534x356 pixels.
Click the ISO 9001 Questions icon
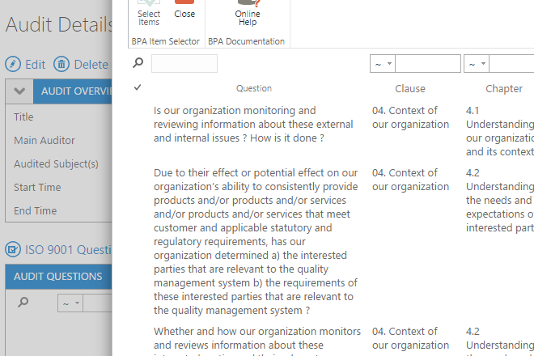point(13,249)
